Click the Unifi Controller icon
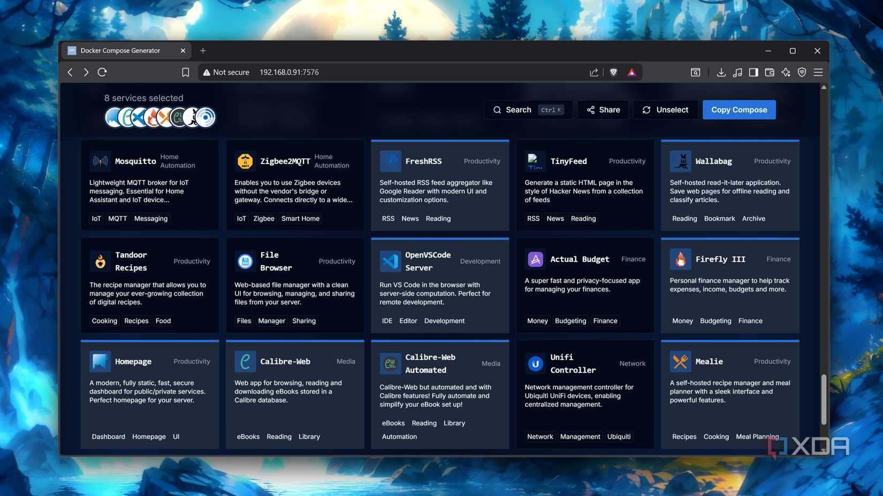Viewport: 883px width, 496px height. pos(535,363)
